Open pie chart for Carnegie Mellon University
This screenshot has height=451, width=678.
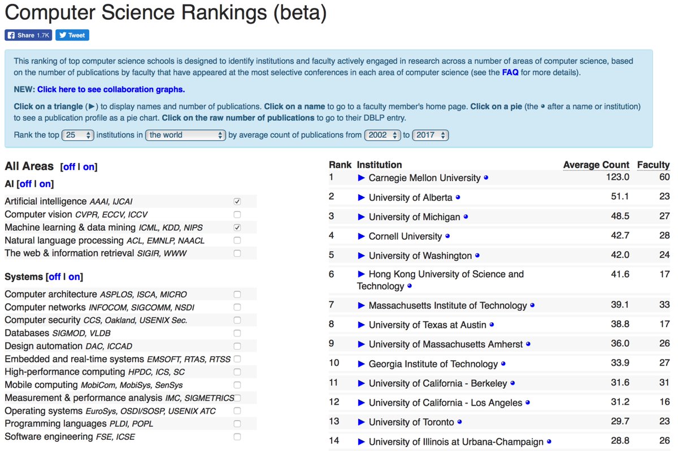tap(486, 178)
